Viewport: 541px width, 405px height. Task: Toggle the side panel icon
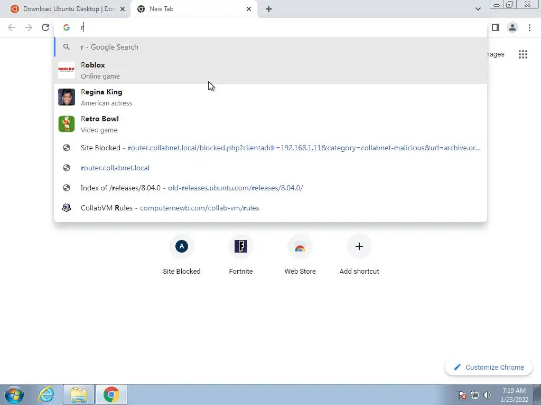pyautogui.click(x=496, y=27)
